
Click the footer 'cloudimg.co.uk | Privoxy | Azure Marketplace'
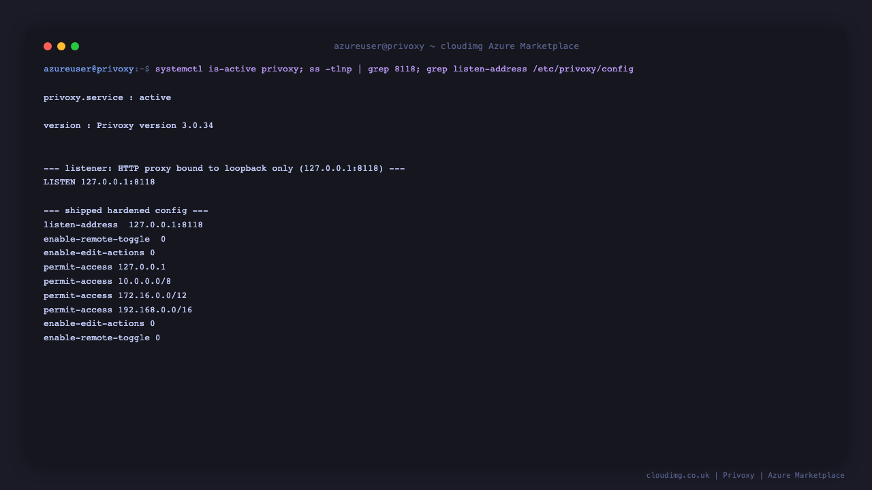point(745,475)
